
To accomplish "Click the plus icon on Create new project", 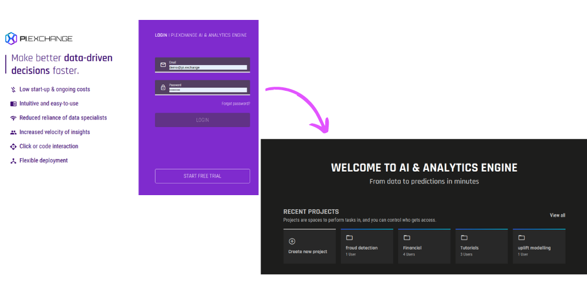I will pyautogui.click(x=292, y=241).
